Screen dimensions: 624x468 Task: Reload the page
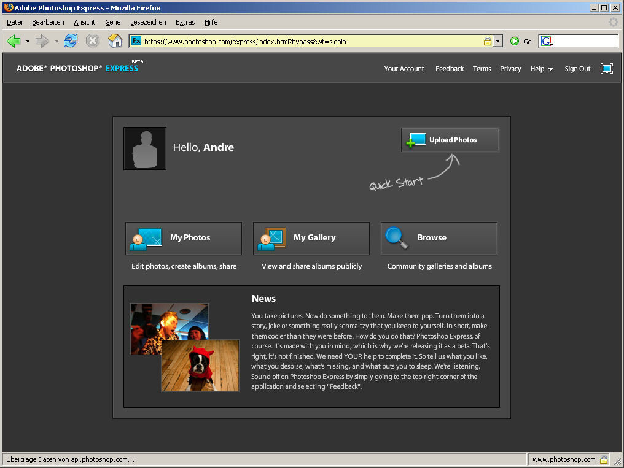coord(70,41)
